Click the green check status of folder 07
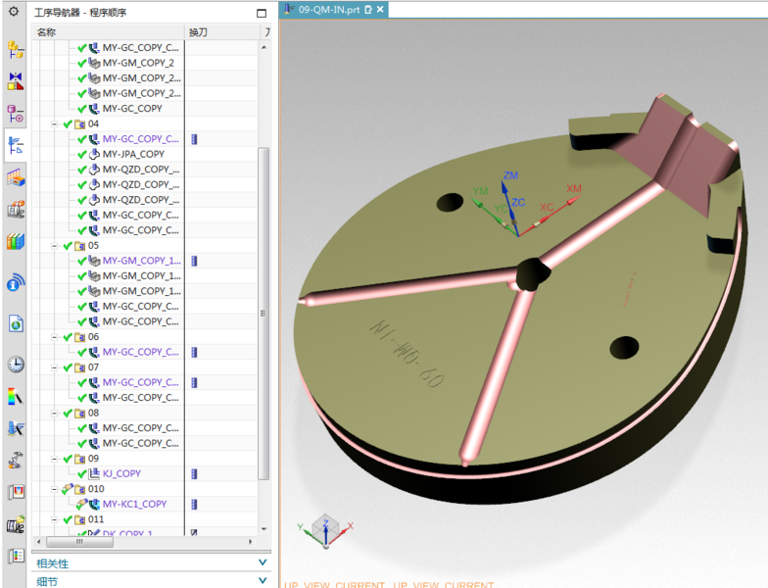This screenshot has height=588, width=768. (x=69, y=367)
